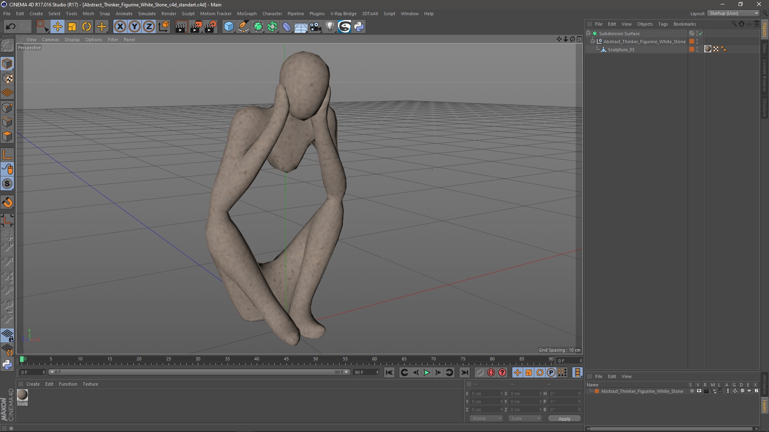Toggle Sculpture_03 visibility dots
The image size is (769, 432).
tap(697, 50)
